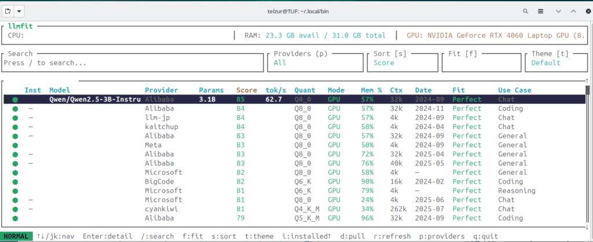The height and width of the screenshot is (242, 593).
Task: Click Inst dash marker on llm-jp row
Action: point(30,118)
